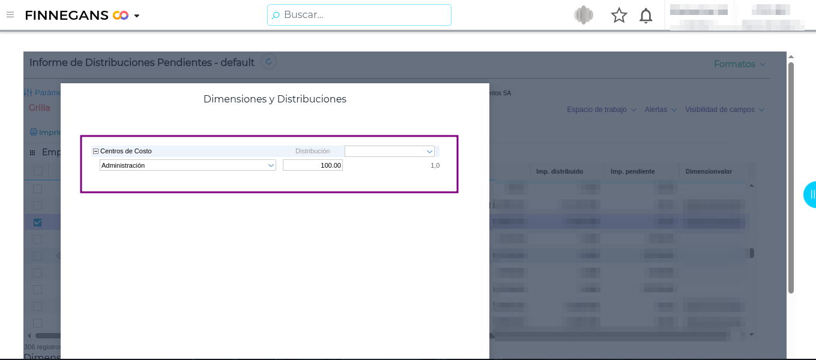Click the 1,0 value text

[x=435, y=165]
